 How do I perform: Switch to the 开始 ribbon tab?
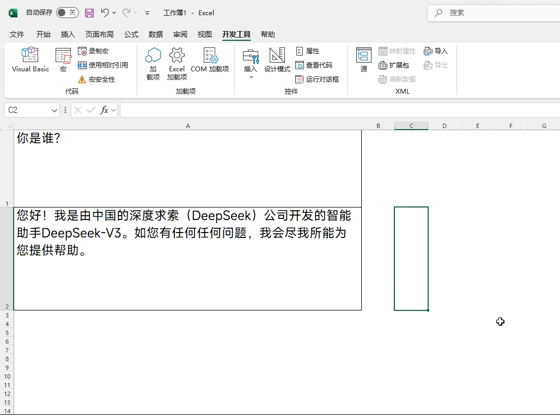43,34
